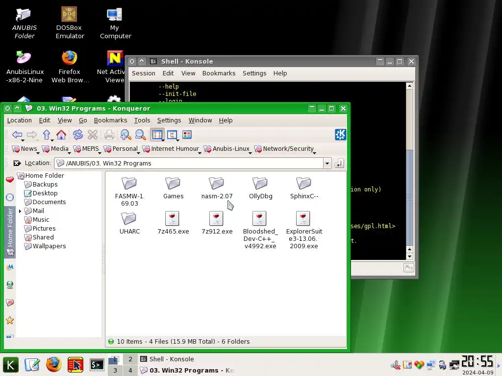The height and width of the screenshot is (376, 502).
Task: Open the Konsole Session menu
Action: coord(144,73)
